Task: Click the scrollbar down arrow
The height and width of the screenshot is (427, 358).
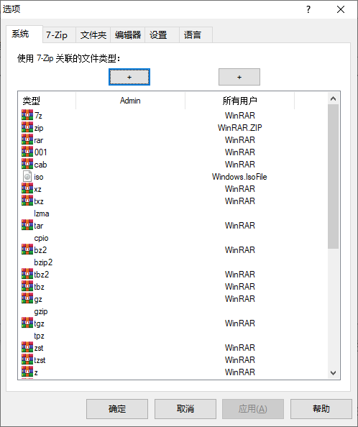Action: point(333,372)
